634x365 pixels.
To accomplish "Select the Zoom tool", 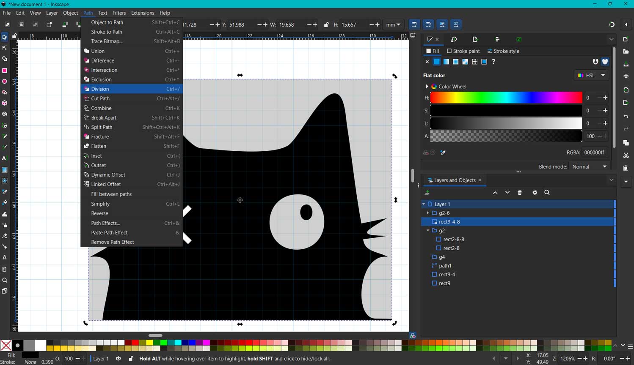I will [x=5, y=280].
